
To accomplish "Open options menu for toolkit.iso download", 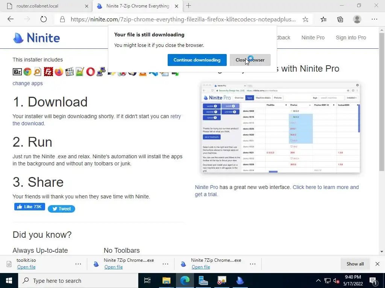I will coord(78,264).
